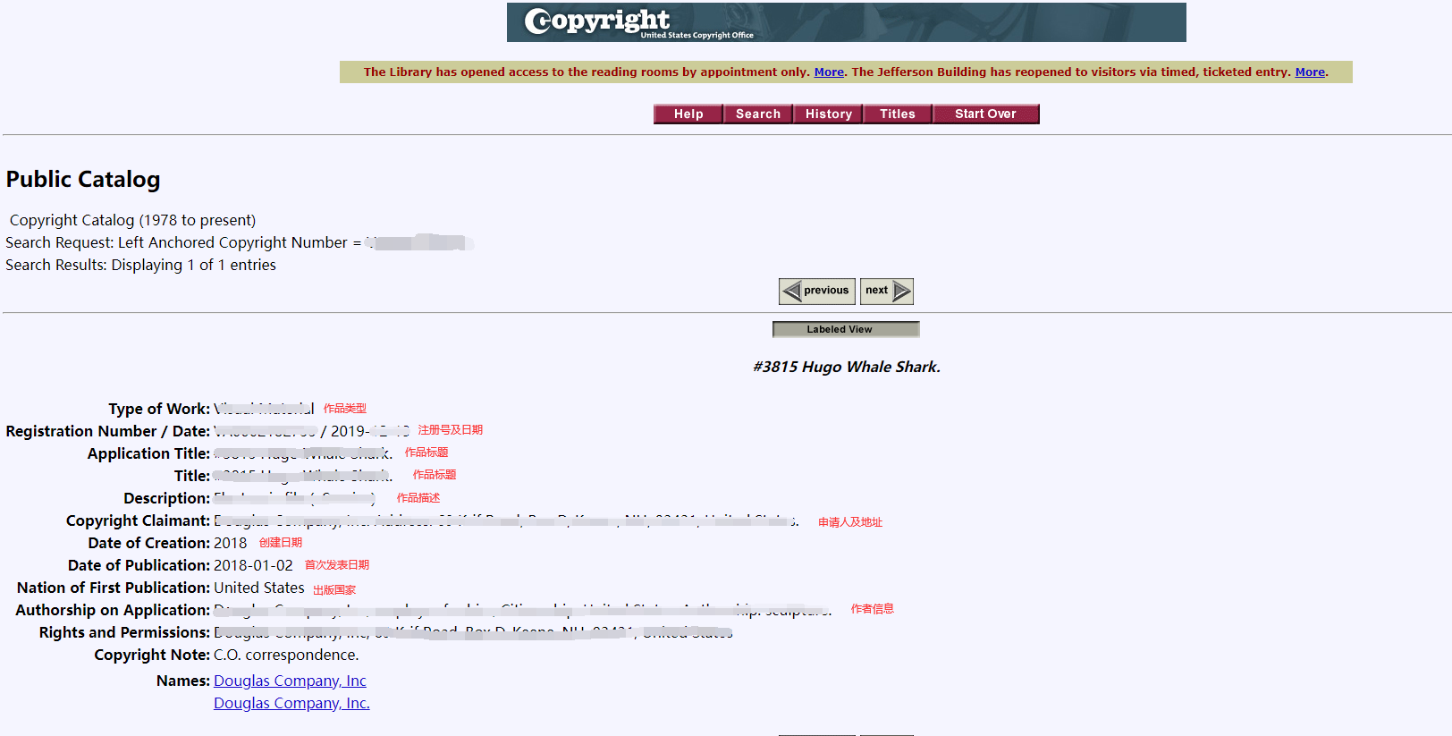Open More link about Jefferson Building

tap(1310, 72)
